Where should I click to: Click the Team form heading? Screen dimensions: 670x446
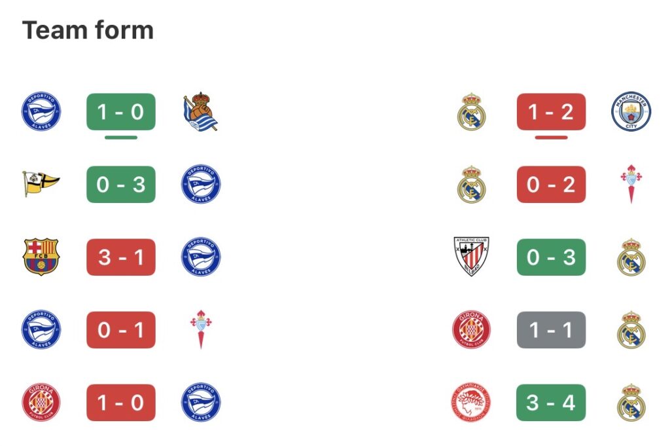pos(88,30)
